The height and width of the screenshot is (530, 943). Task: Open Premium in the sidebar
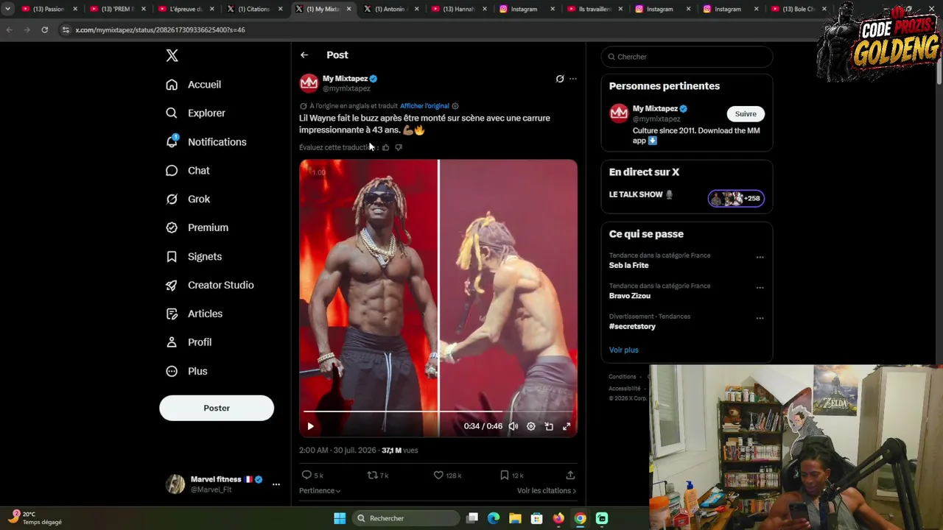tap(197, 228)
